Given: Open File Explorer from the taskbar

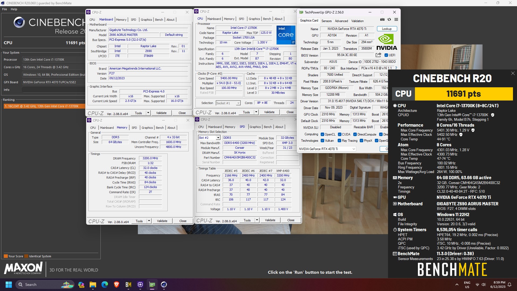Looking at the screenshot, I should pos(93,285).
